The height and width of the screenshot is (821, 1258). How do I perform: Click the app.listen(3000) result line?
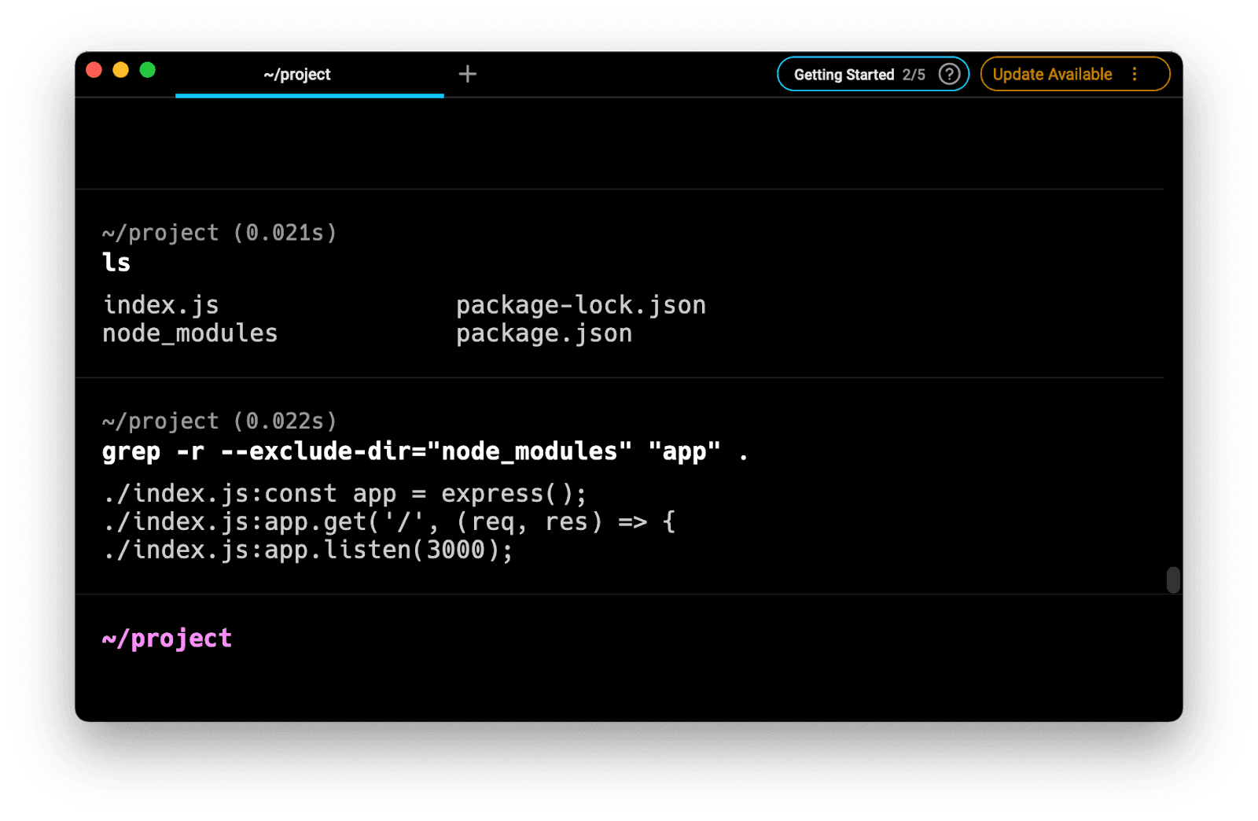pyautogui.click(x=307, y=550)
